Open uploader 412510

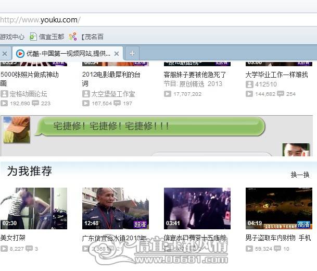[x=266, y=84]
